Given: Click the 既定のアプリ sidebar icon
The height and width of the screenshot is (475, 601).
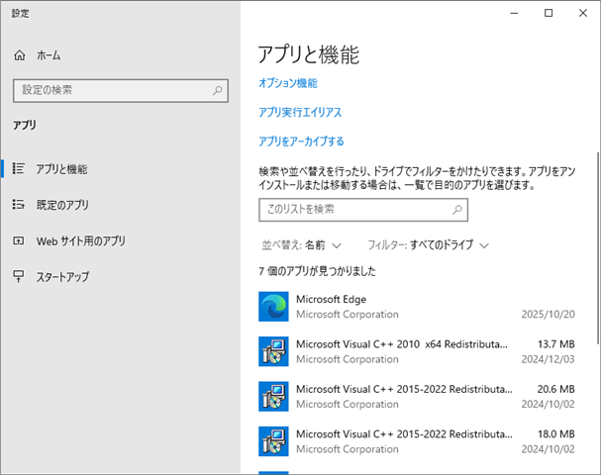Looking at the screenshot, I should click(19, 205).
